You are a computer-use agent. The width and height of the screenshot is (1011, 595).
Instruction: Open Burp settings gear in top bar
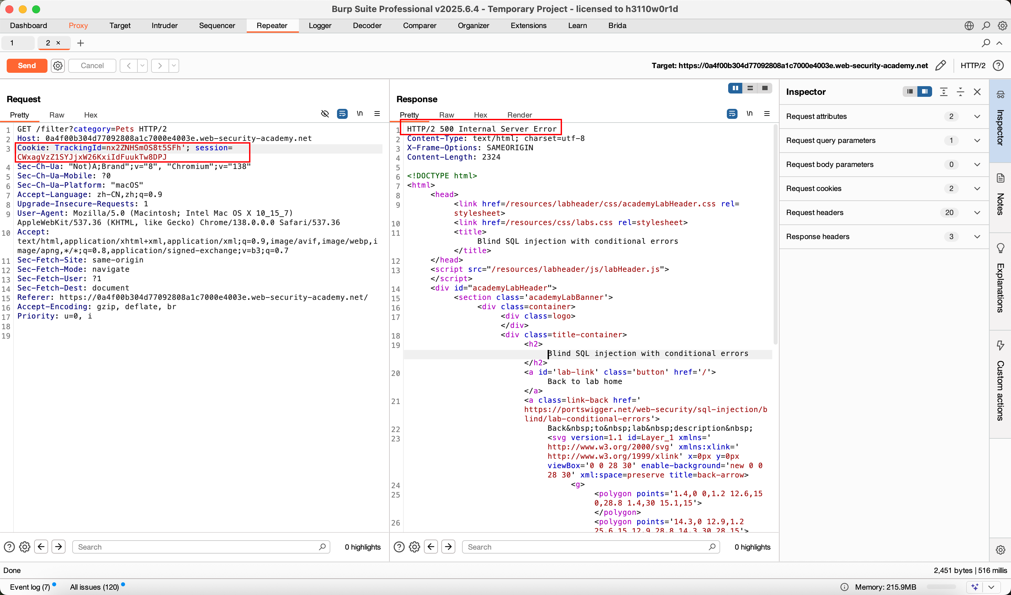click(x=1002, y=26)
